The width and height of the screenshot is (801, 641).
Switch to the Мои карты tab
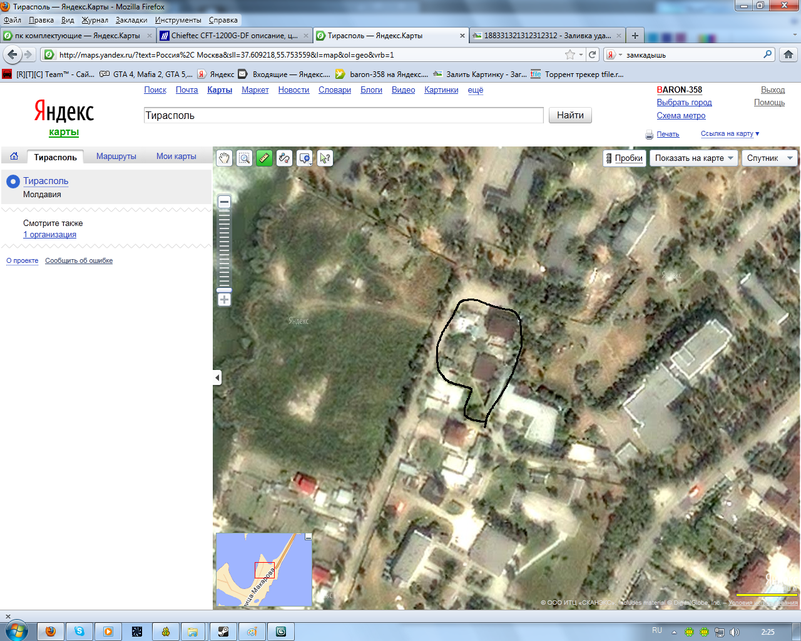pyautogui.click(x=176, y=156)
